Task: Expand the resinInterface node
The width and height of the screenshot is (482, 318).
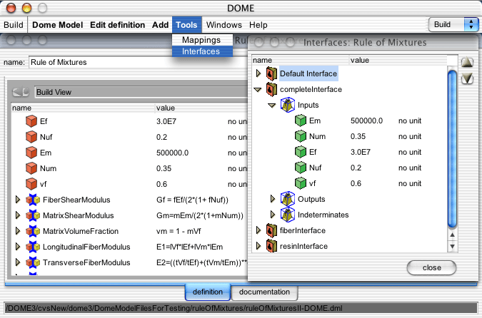Action: [x=258, y=246]
